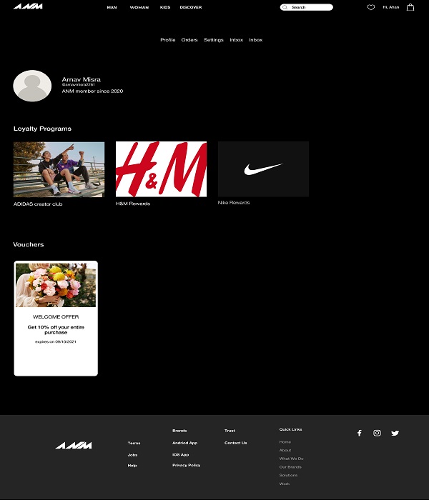
Task: Visit the Instagram page icon
Action: (x=377, y=433)
